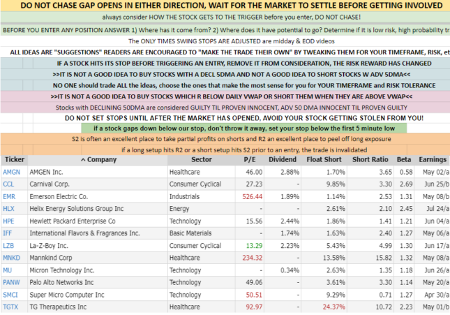Open the AMGN ticker link
Image resolution: width=450 pixels, height=315 pixels.
pos(11,172)
